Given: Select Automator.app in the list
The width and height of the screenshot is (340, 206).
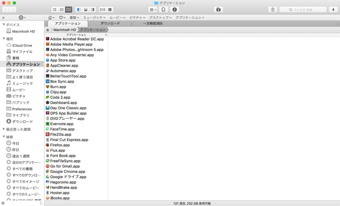Looking at the screenshot, I should click(x=76, y=71).
